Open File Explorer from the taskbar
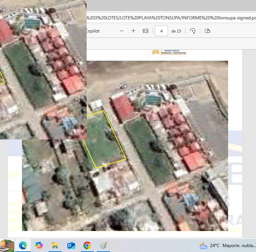This screenshot has width=256, height=252. coord(55,245)
